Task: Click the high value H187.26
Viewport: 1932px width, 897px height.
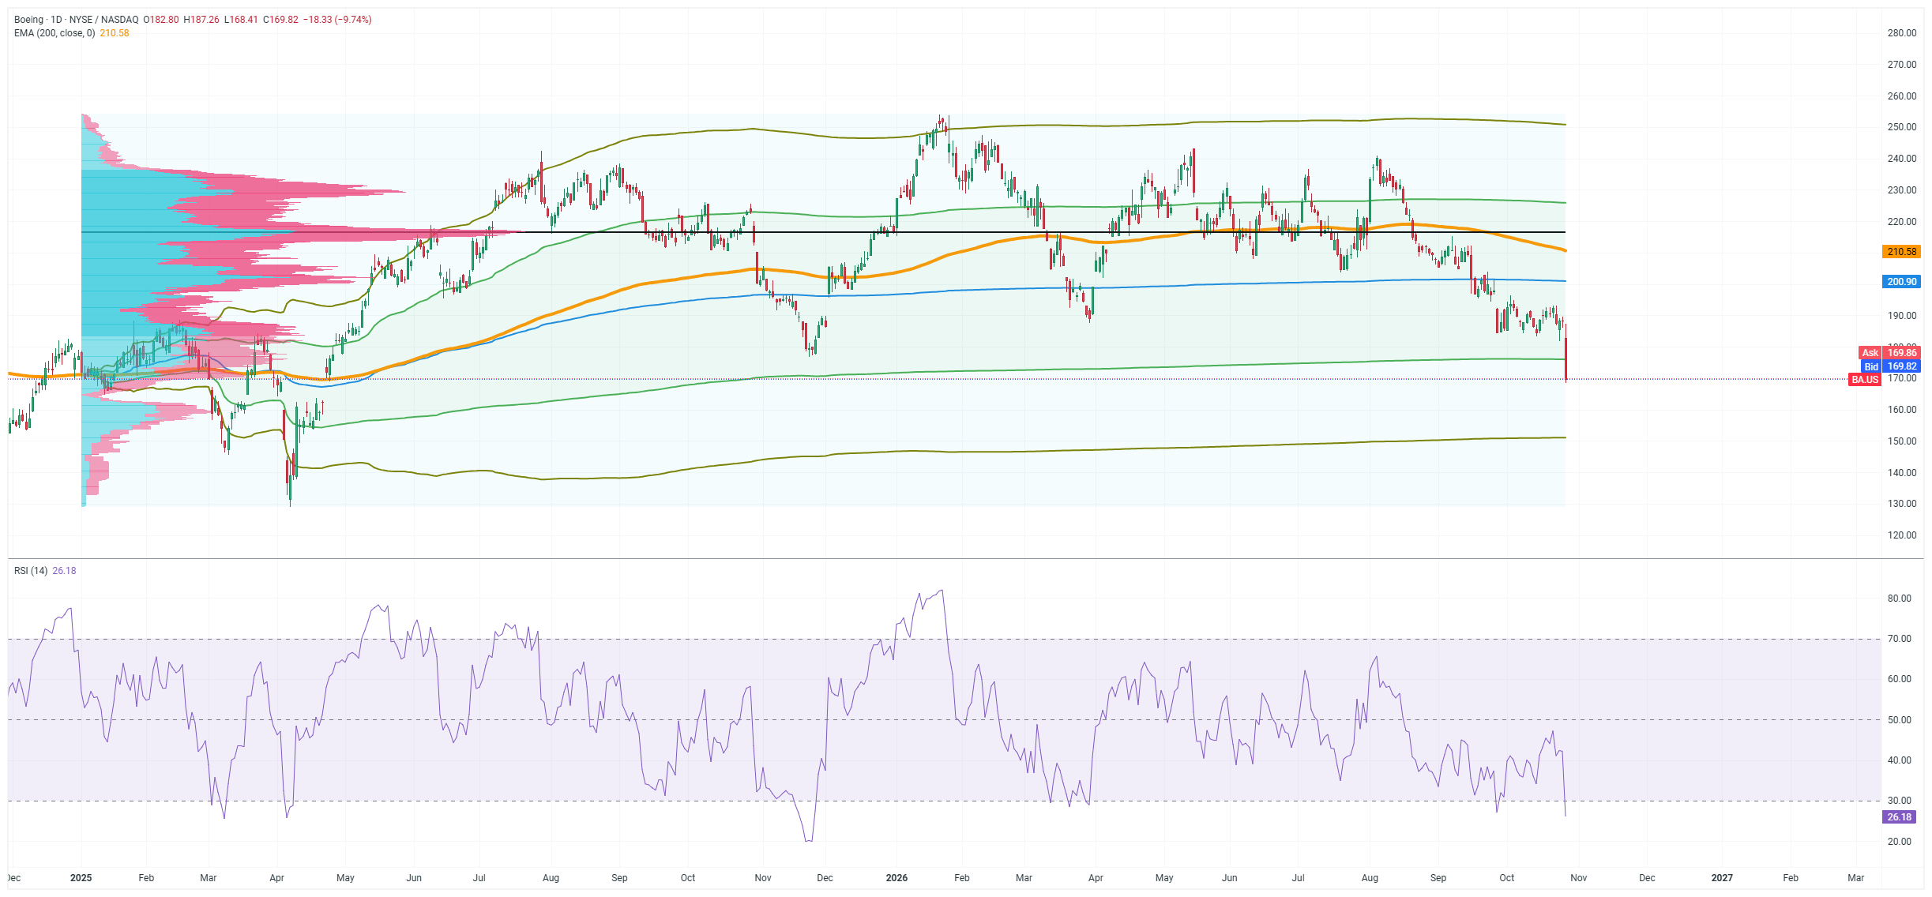Action: tap(201, 20)
